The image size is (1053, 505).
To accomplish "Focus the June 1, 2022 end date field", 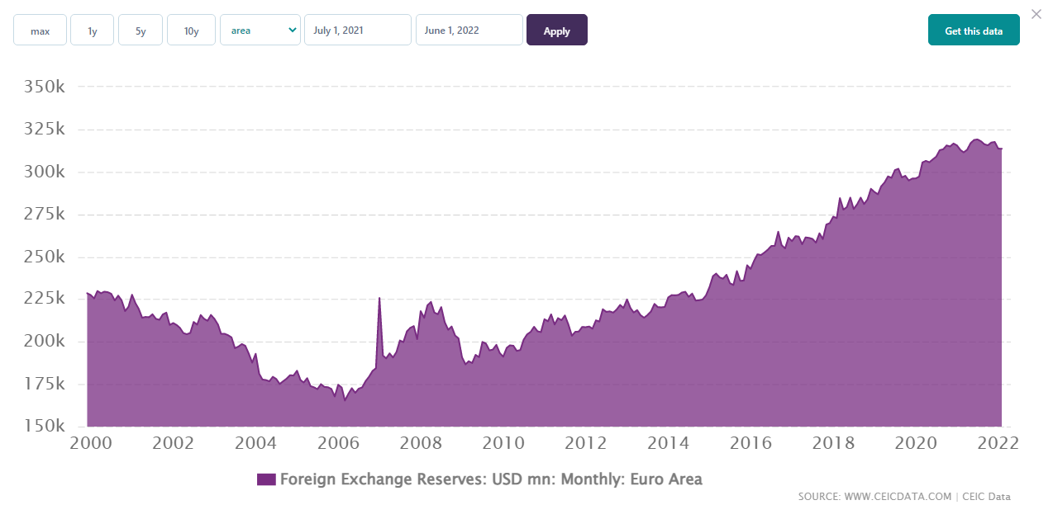I will (469, 31).
